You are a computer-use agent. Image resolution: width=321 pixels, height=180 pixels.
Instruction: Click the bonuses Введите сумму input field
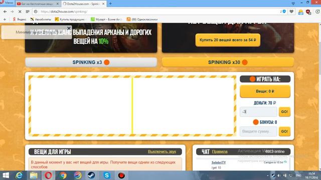[258, 131]
